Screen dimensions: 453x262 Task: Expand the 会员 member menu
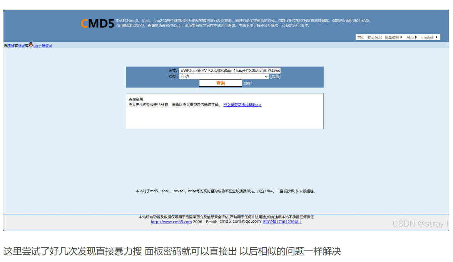point(411,37)
